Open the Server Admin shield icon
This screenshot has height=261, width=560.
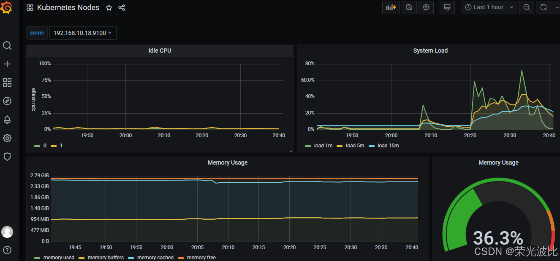pyautogui.click(x=7, y=157)
